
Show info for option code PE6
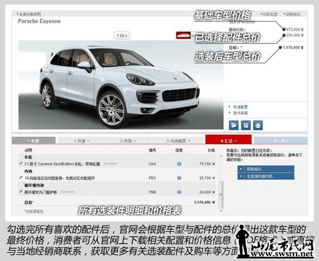(x=179, y=178)
